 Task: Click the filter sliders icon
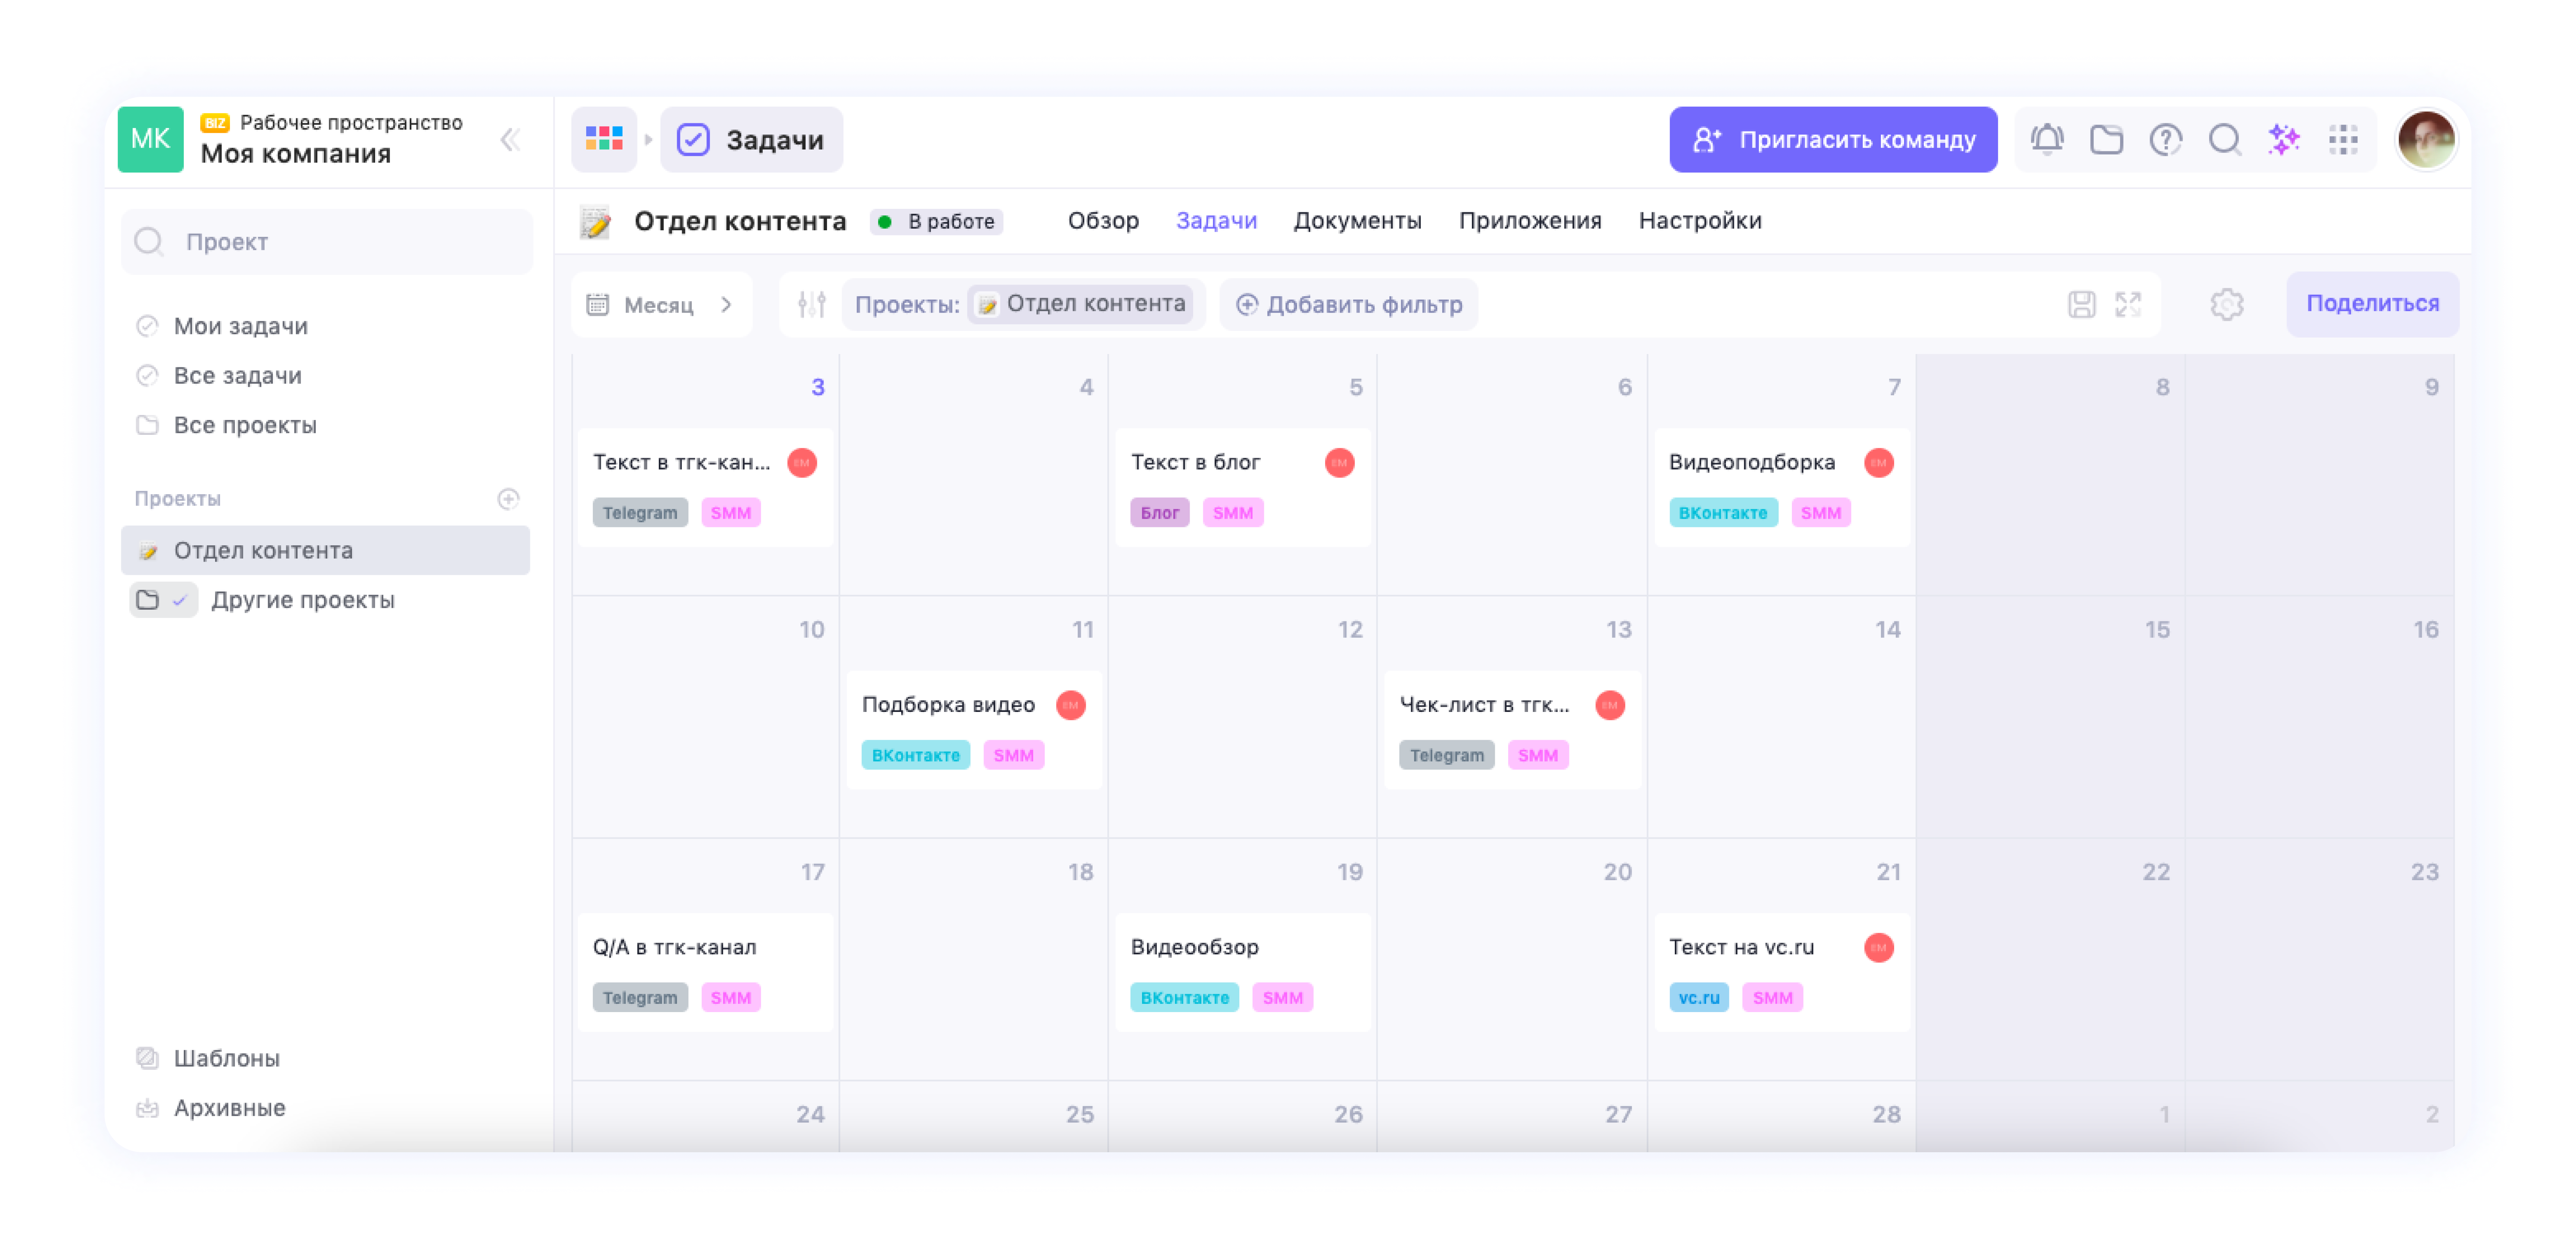coord(811,304)
